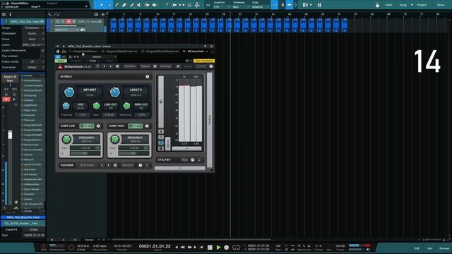452x254 pixels.
Task: Open the Layers dropdown in inspector
Action: click(x=34, y=45)
